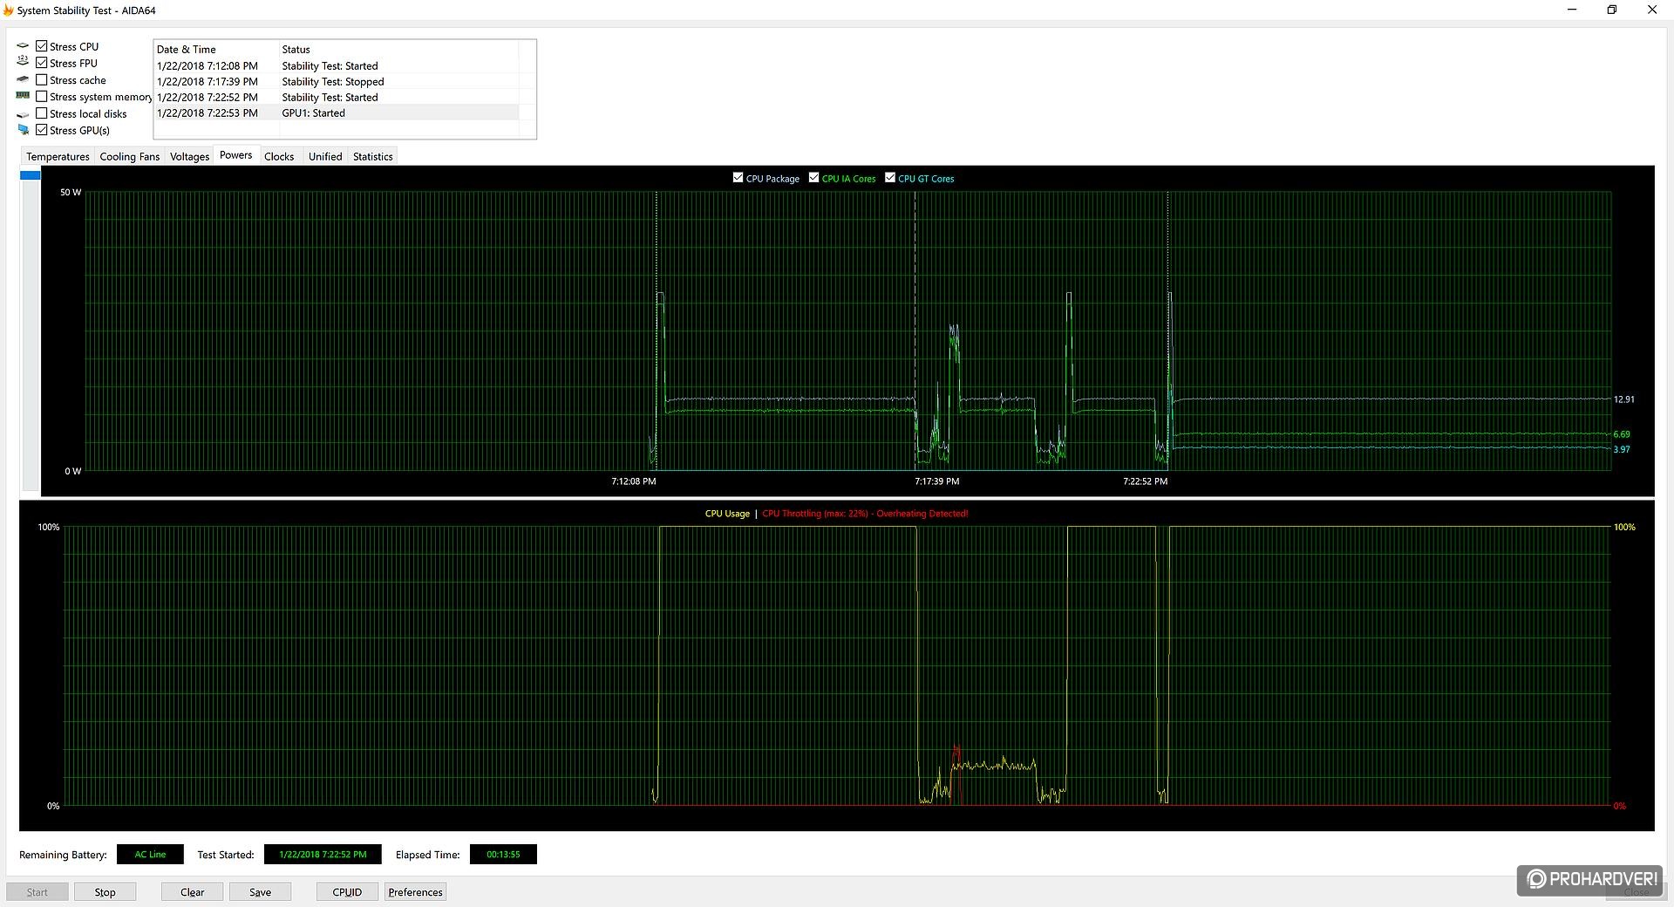Hide the CPU IA Cores graph line

click(814, 178)
